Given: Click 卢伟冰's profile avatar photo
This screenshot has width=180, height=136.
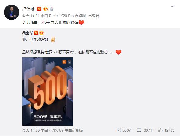Looking at the screenshot, I should [12, 12].
